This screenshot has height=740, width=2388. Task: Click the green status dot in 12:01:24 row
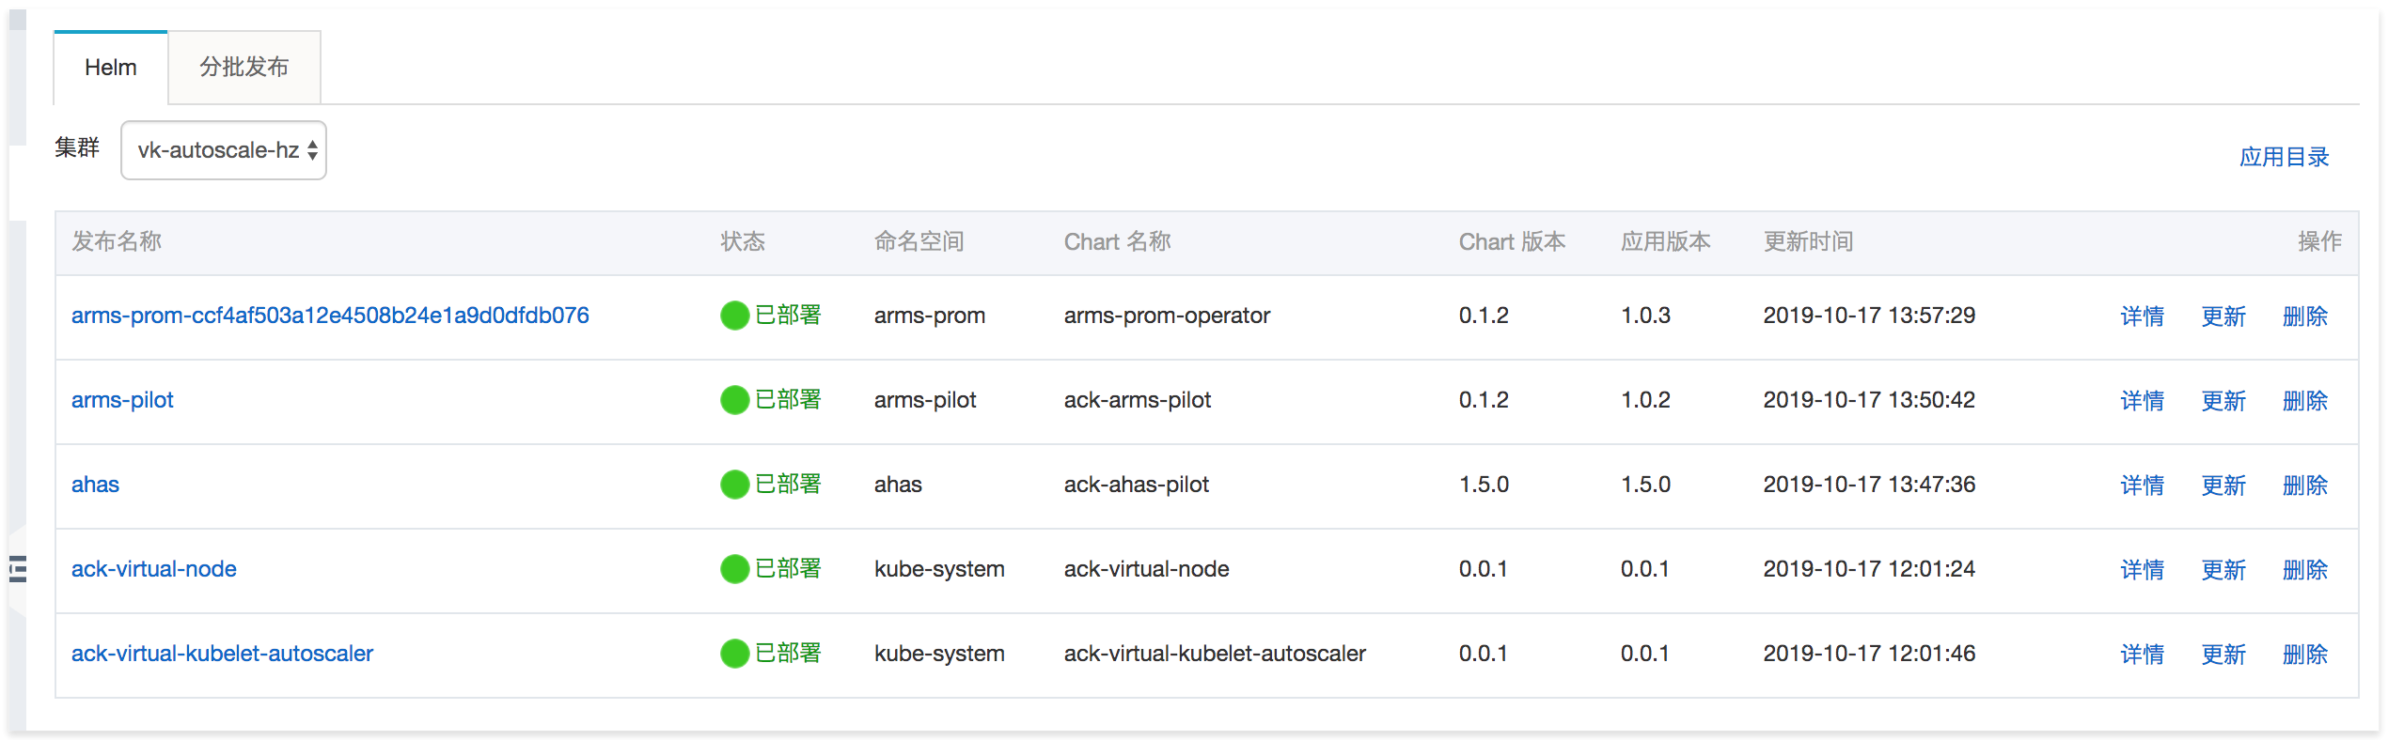pyautogui.click(x=734, y=569)
